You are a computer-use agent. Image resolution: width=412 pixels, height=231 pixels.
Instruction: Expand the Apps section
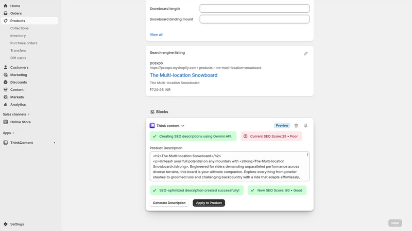tap(8, 133)
